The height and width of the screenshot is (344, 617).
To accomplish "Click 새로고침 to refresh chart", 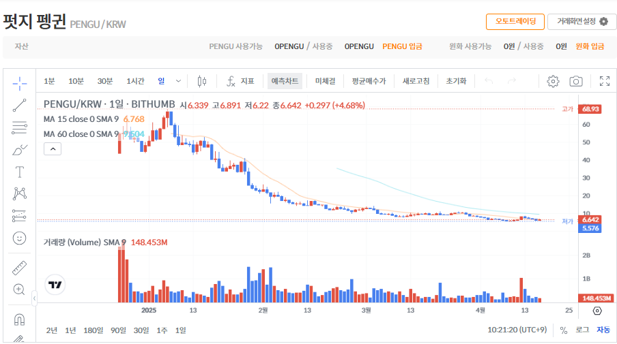I will click(416, 81).
